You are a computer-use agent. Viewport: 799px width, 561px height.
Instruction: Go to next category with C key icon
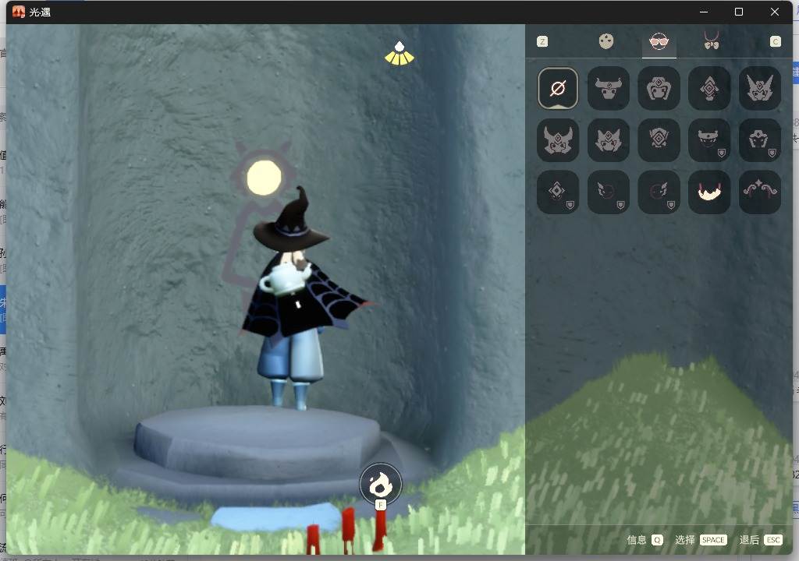click(x=775, y=42)
